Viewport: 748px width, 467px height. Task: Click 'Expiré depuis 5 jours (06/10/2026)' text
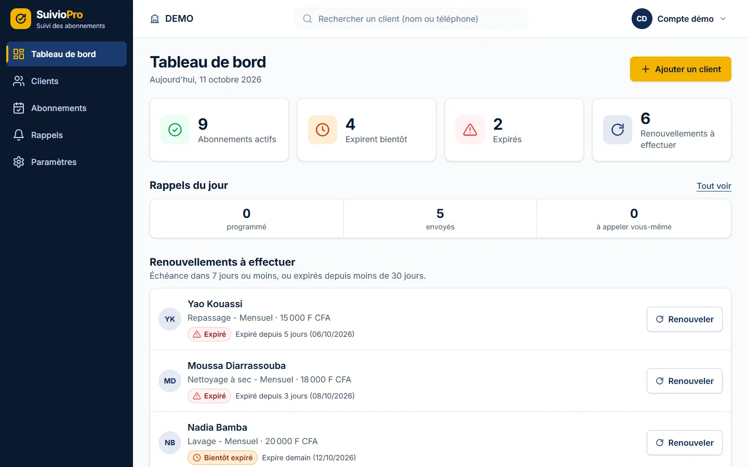295,334
